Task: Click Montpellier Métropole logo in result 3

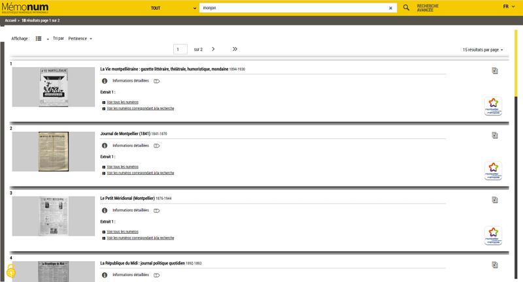Action: pos(494,236)
